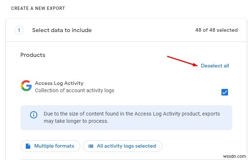Select the Access Log Activity product title
This screenshot has height=160, width=250.
(x=59, y=83)
